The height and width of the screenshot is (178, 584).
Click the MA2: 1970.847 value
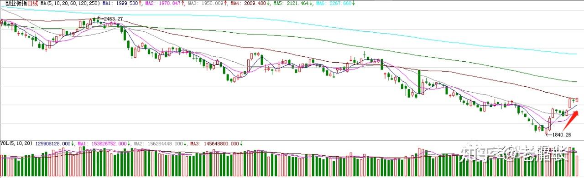click(x=163, y=3)
